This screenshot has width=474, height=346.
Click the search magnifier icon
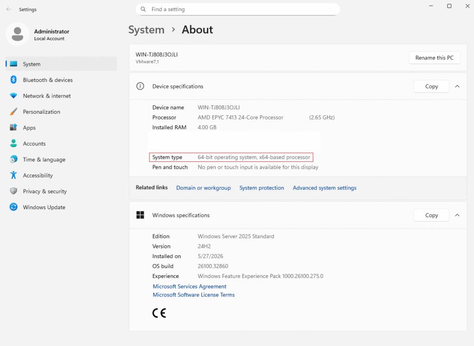[143, 9]
